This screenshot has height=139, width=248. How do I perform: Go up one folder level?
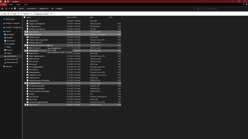pyautogui.click(x=12, y=8)
